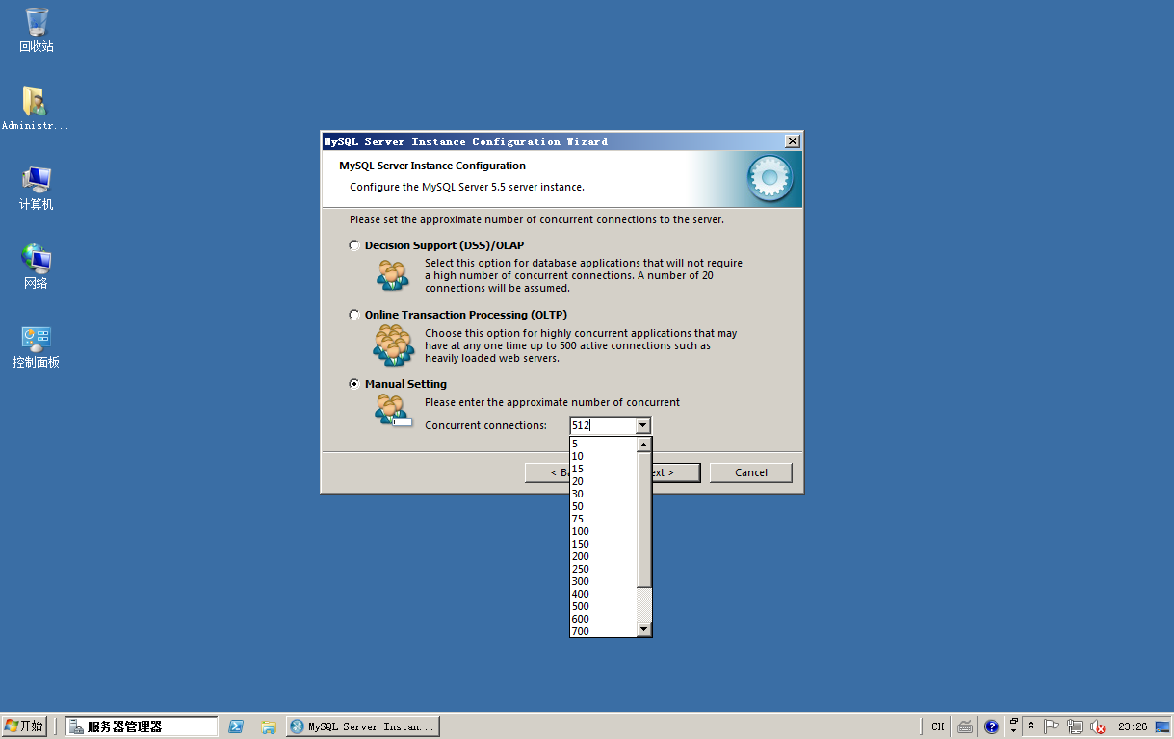Close the MySQL configuration wizard window
This screenshot has height=739, width=1174.
793,141
